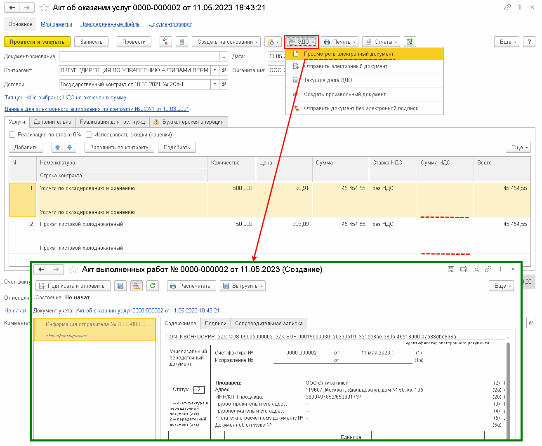
Task: Click diskette save icon next to Подписать и отправить
Action: (x=120, y=286)
